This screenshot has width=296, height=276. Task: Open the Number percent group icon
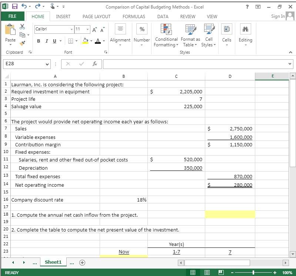pyautogui.click(x=142, y=29)
